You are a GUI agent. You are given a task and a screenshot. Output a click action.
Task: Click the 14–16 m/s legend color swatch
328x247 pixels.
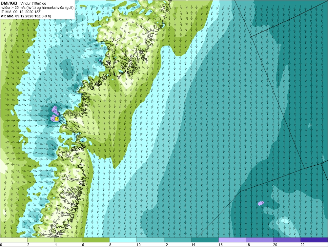(x=205, y=240)
